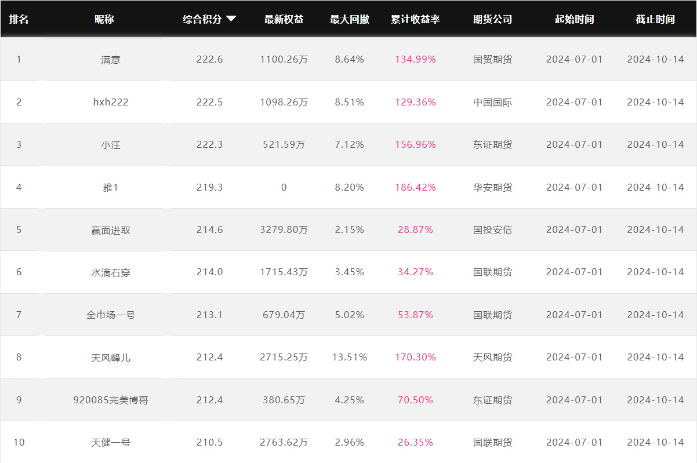Open the nickname 满意 in row 1
This screenshot has width=697, height=463.
pos(111,60)
